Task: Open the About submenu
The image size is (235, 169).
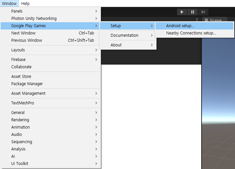Action: click(128, 45)
